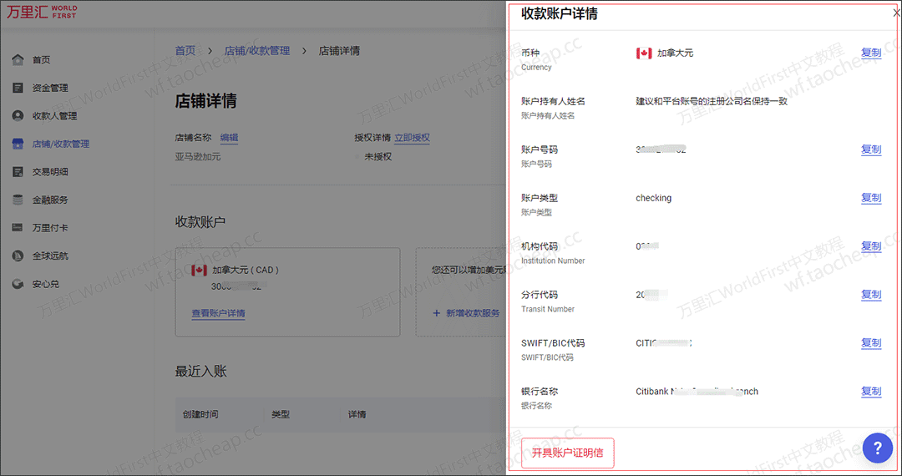The image size is (902, 476).
Task: Click 店铺/收款管理 breadcrumb link
Action: pyautogui.click(x=257, y=51)
